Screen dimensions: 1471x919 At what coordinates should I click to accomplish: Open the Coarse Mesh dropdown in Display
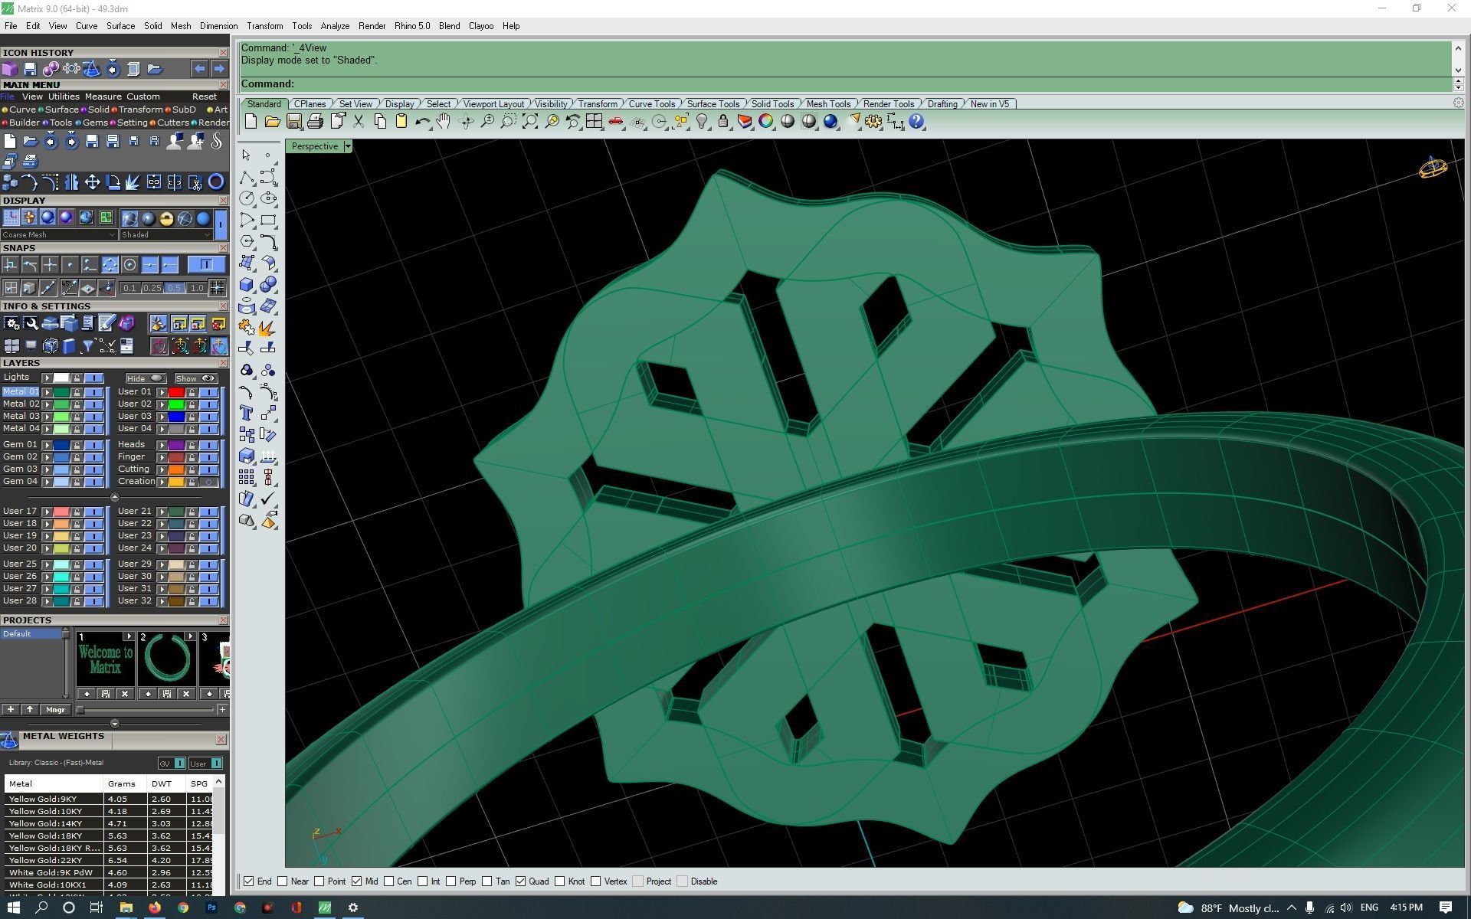[x=59, y=235]
